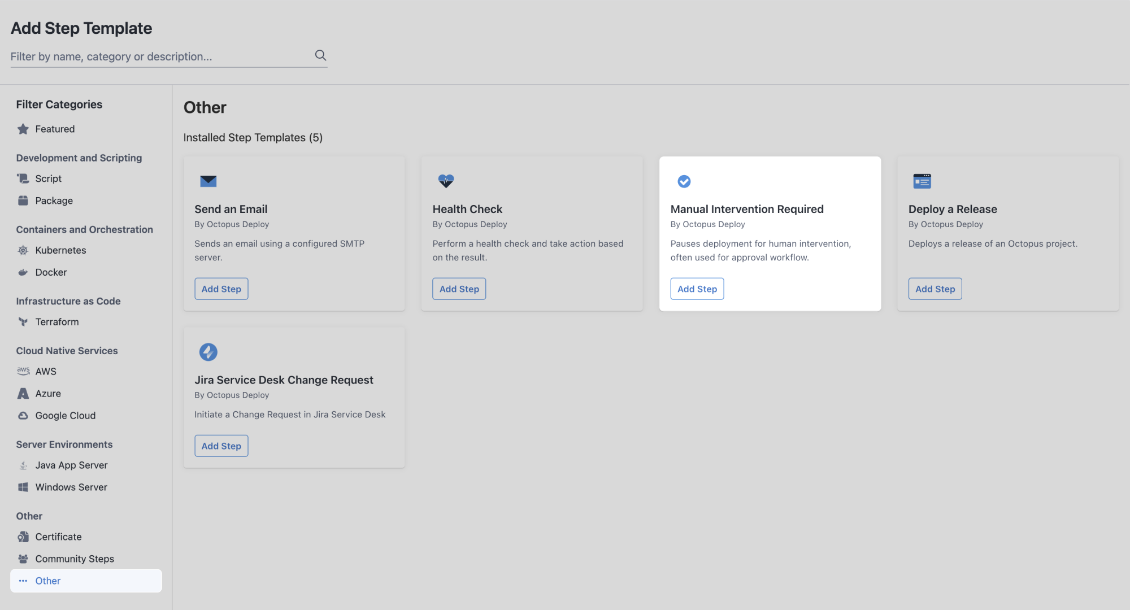Choose the Kubernetes category
Screen dimensions: 1130x610
[86, 250]
